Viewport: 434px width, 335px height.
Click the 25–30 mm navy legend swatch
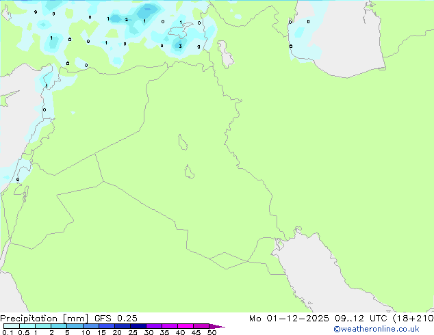click(138, 326)
